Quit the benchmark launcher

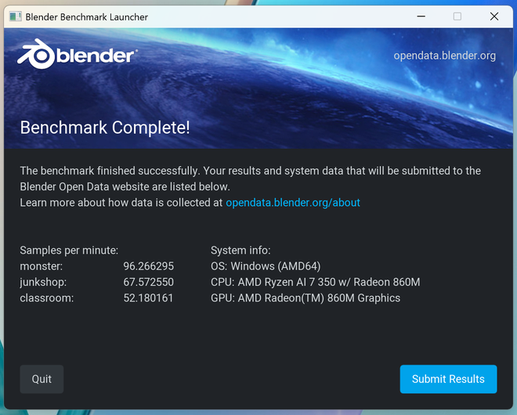pyautogui.click(x=42, y=379)
